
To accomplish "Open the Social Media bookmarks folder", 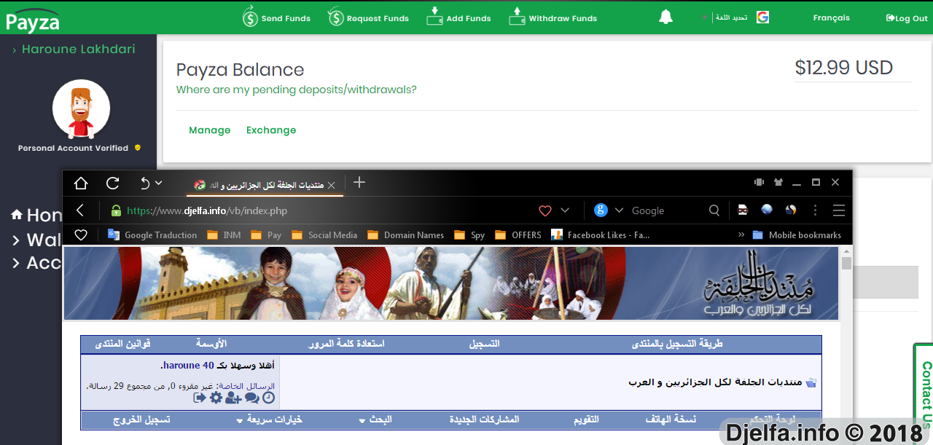I will (324, 235).
